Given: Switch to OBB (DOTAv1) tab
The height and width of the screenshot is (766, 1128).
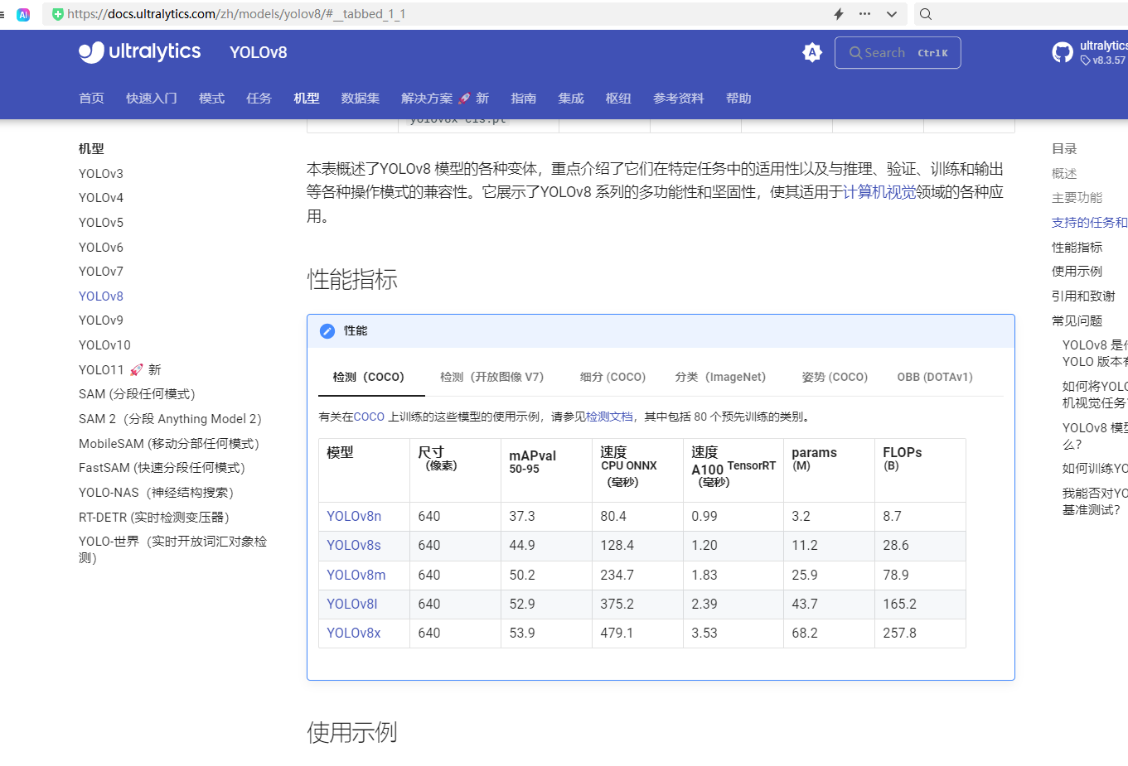Looking at the screenshot, I should click(935, 377).
